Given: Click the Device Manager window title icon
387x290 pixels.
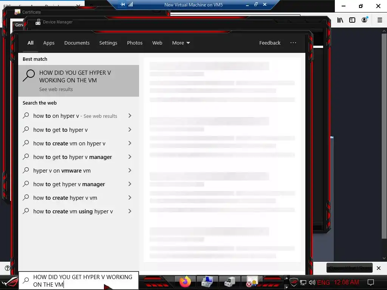Looking at the screenshot, I should click(x=38, y=22).
